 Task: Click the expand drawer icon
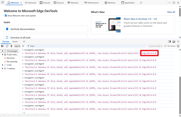coord(174,42)
